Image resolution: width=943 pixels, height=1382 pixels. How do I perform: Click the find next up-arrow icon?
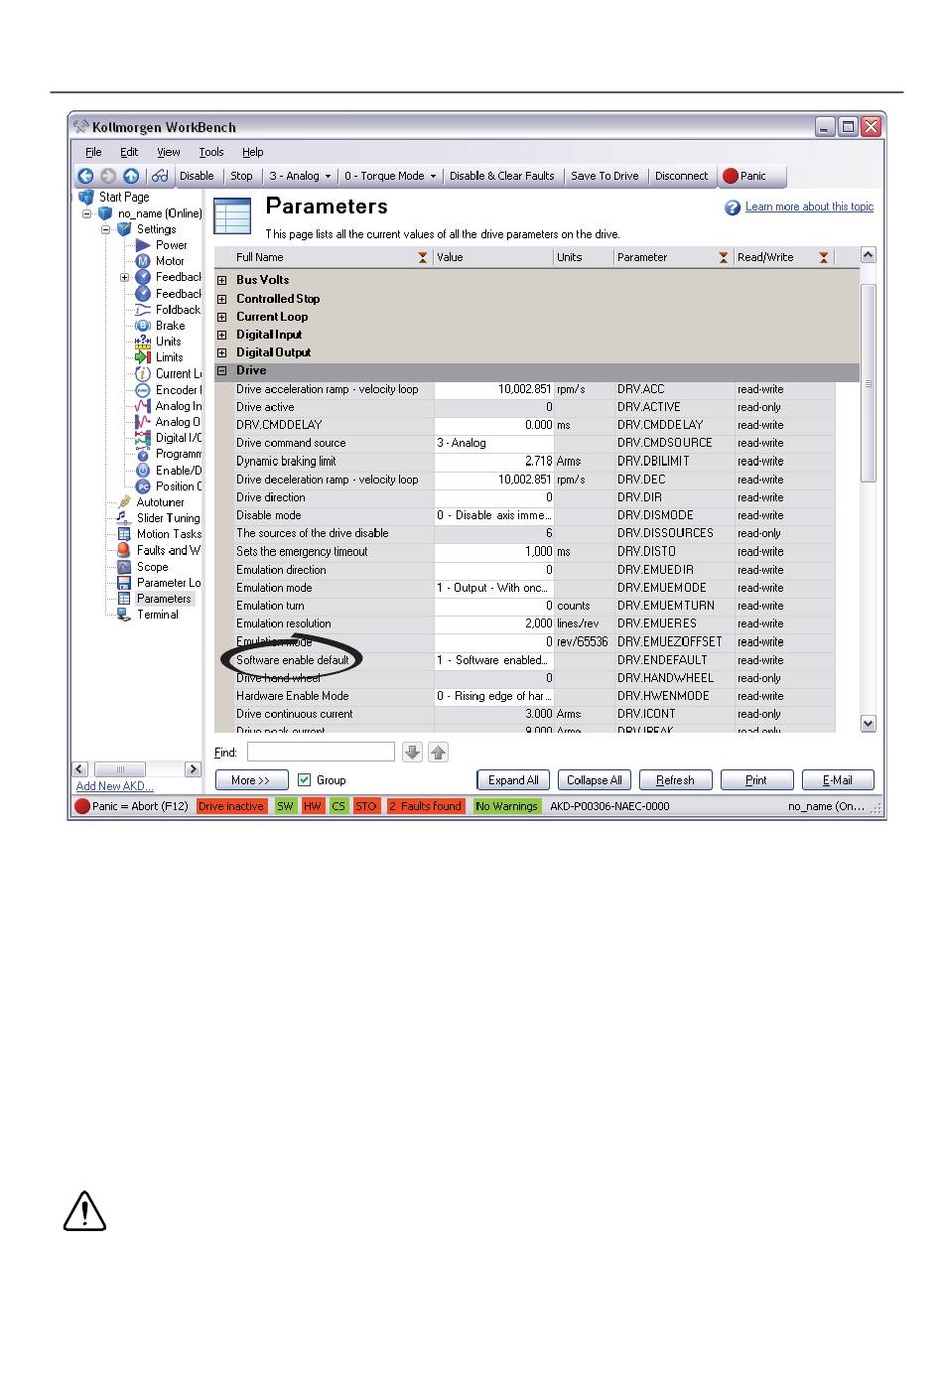(438, 753)
